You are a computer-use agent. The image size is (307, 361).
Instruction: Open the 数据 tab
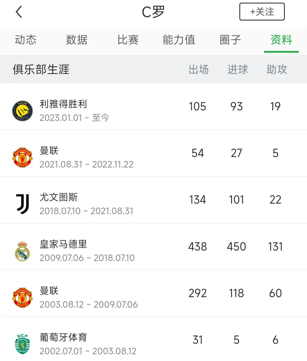(77, 40)
